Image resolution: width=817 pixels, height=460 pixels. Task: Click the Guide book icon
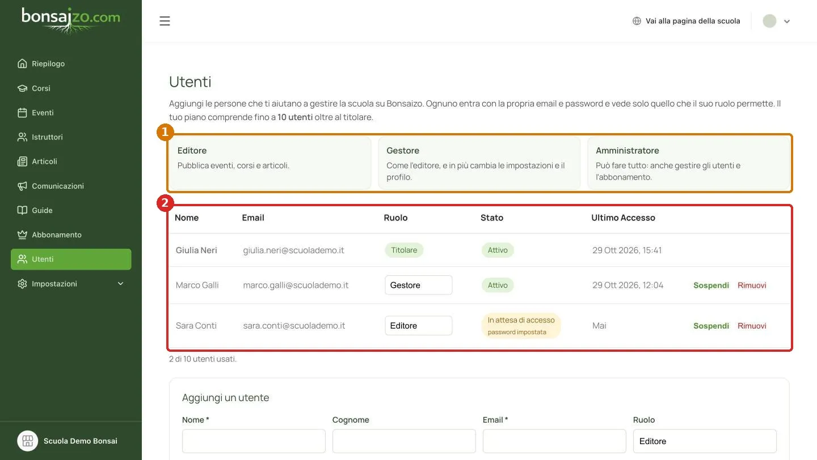22,210
